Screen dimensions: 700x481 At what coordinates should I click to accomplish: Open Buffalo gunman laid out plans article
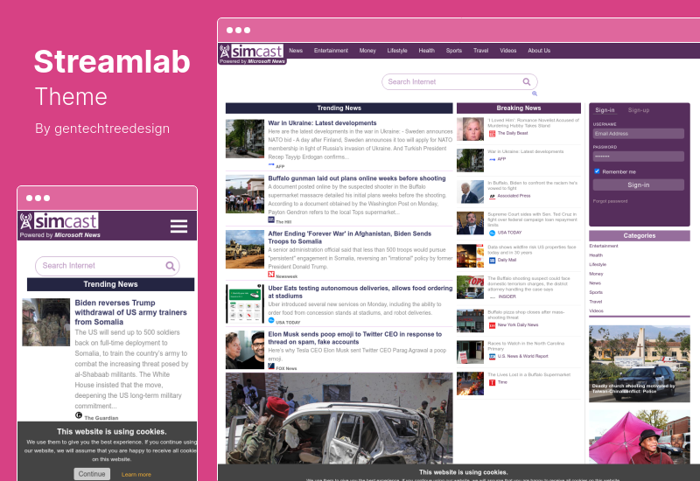(357, 178)
